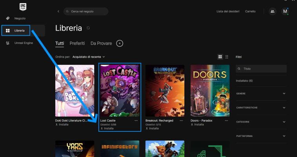The image size is (297, 157).
Task: Click the Epic Games logo icon
Action: [x=23, y=7]
